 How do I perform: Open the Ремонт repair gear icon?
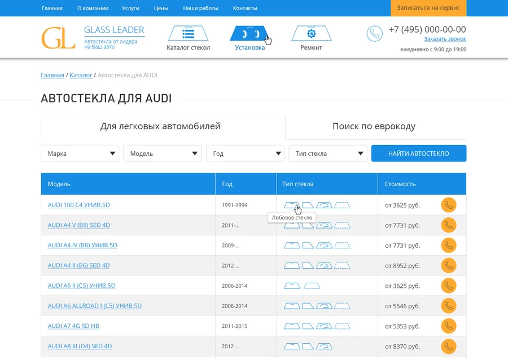311,33
